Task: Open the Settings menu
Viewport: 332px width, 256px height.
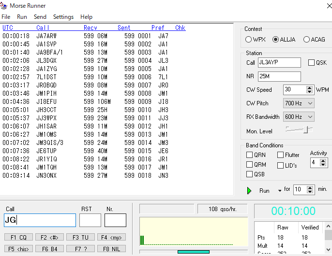Action: [x=63, y=17]
